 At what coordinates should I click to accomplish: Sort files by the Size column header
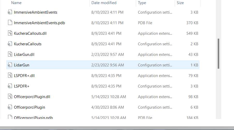tap(180, 3)
